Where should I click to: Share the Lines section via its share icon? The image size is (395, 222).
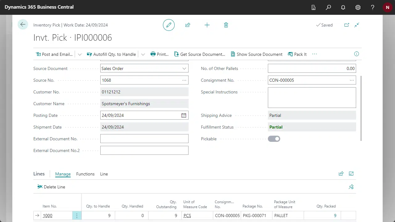click(x=341, y=174)
